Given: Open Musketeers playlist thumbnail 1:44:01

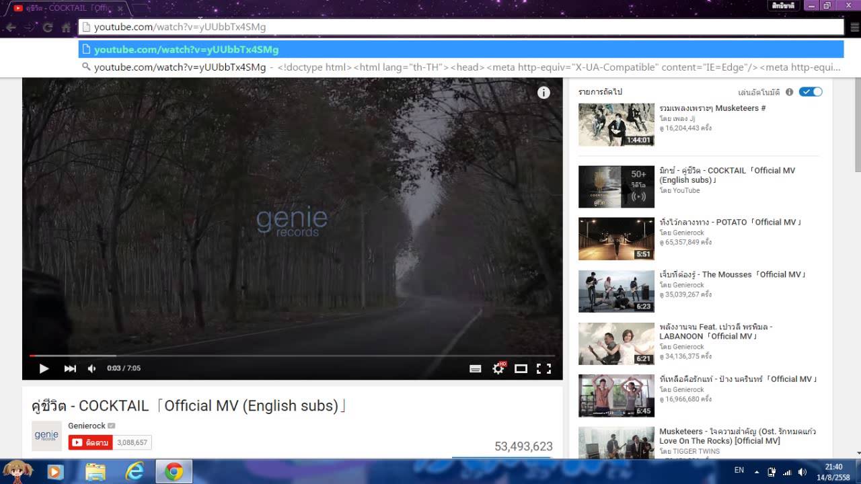Looking at the screenshot, I should [x=616, y=124].
